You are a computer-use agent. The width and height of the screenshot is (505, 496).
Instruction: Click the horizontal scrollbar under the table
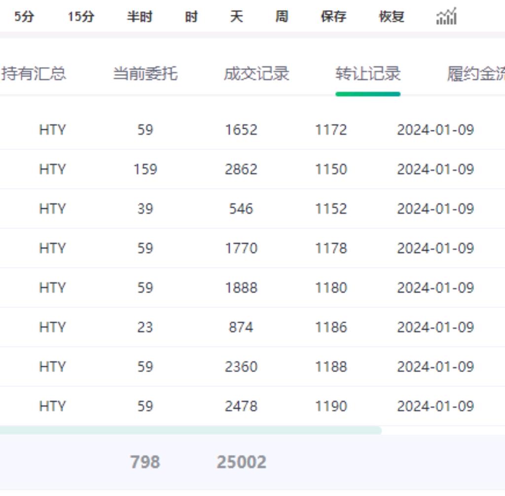(190, 430)
